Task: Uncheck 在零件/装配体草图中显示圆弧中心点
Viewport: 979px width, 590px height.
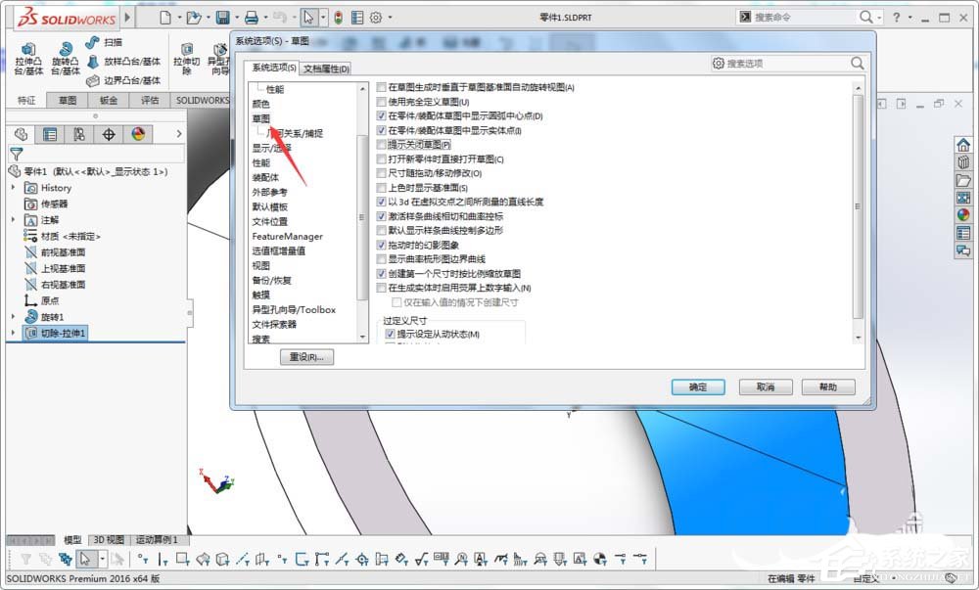Action: coord(381,115)
